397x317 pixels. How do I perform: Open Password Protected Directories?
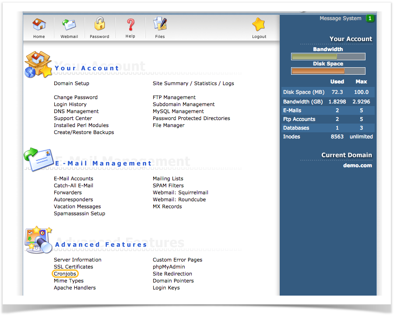click(191, 118)
